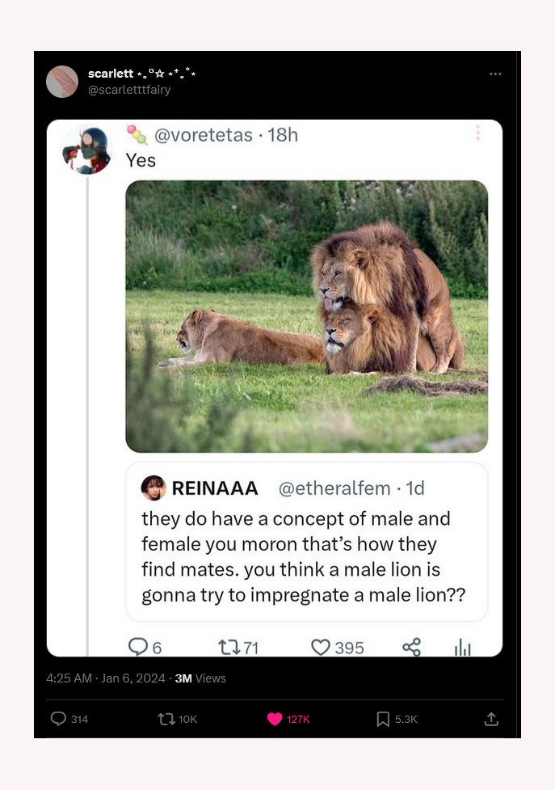The height and width of the screenshot is (790, 555).
Task: Unlike the post by clicking the red heart
Action: [275, 719]
